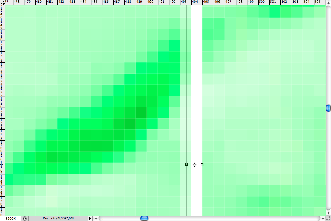Click the 3200% zoom percentage field
Image resolution: width=331 pixels, height=221 pixels.
10,218
